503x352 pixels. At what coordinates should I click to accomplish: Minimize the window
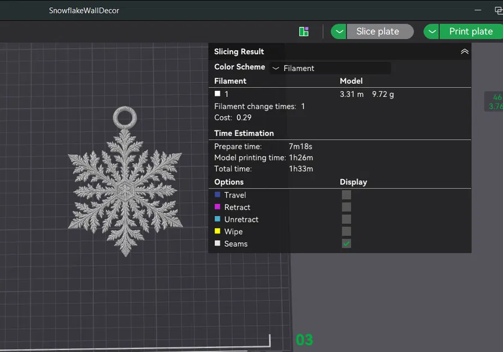pos(478,10)
